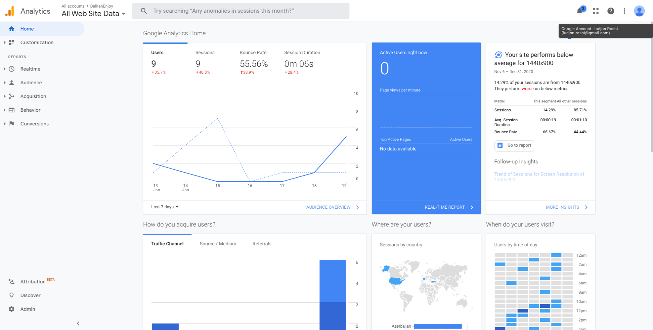Click the Behavior window icon
Image resolution: width=653 pixels, height=330 pixels.
[12, 110]
